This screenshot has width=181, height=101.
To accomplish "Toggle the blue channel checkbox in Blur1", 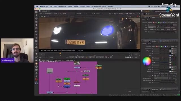I will coord(164,23).
